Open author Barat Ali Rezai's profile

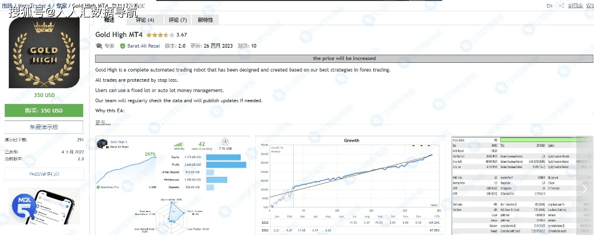142,46
